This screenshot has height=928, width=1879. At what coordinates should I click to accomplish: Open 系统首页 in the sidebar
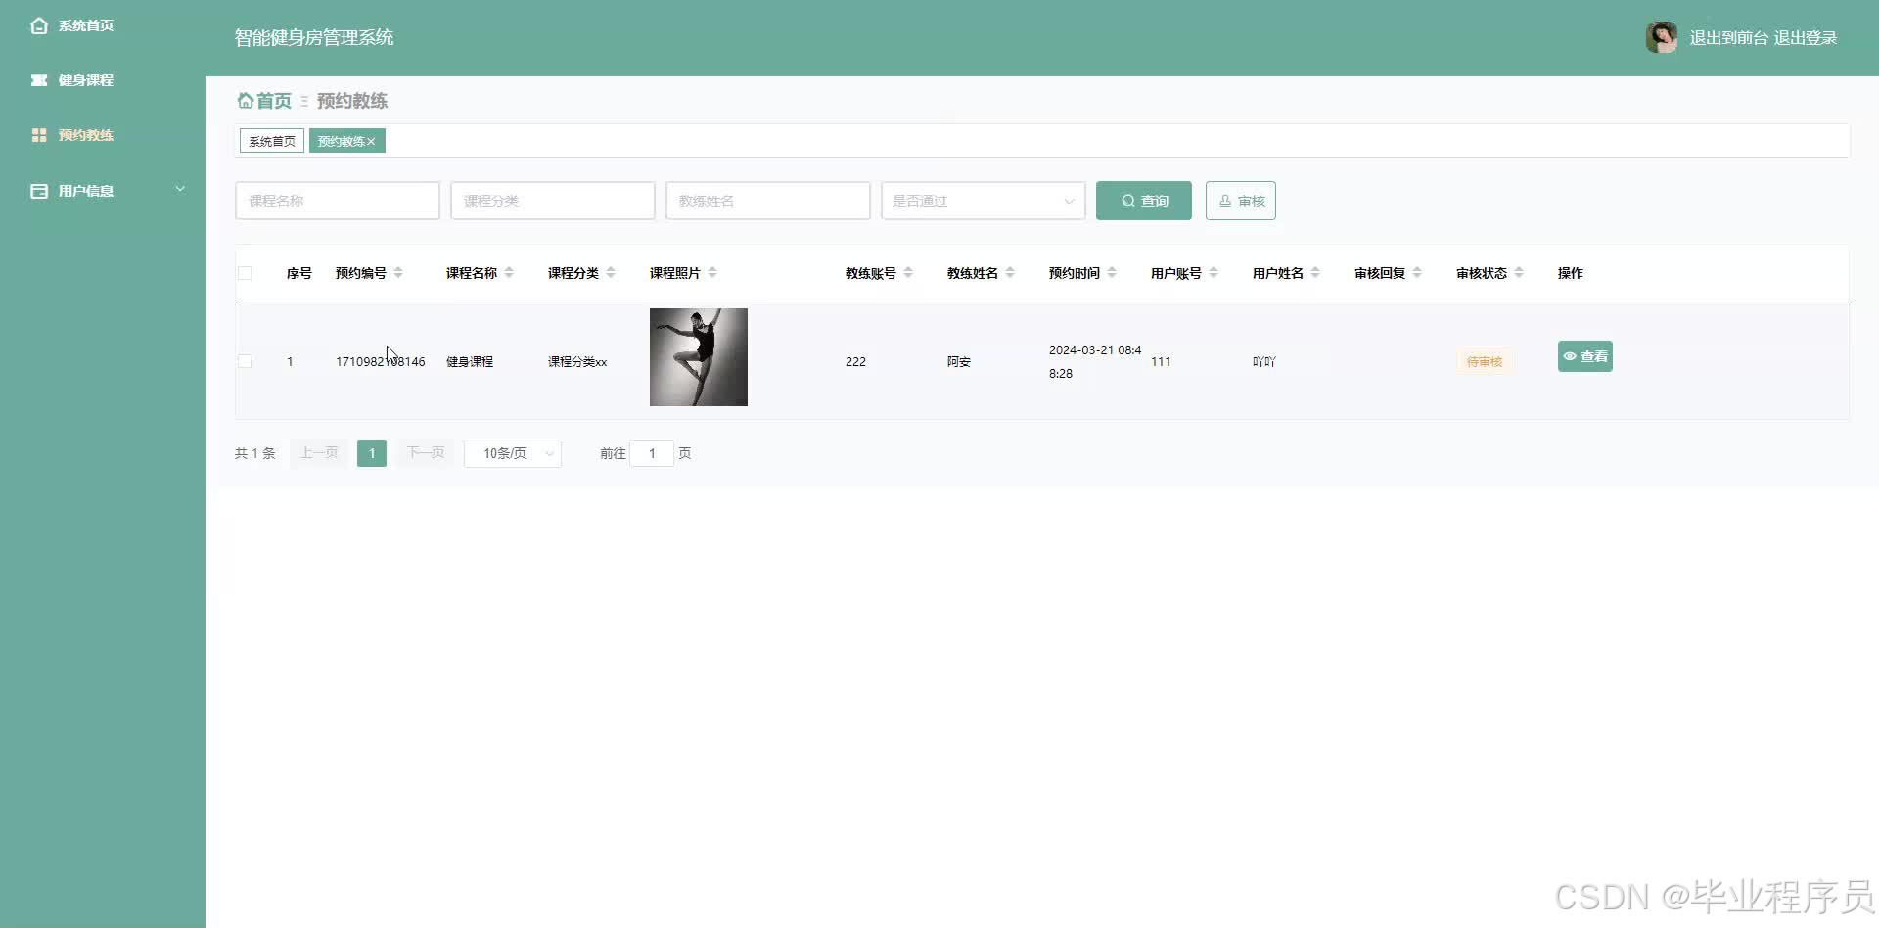point(86,25)
